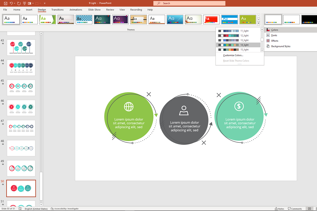Open the File menu
317x211 pixels.
point(5,10)
